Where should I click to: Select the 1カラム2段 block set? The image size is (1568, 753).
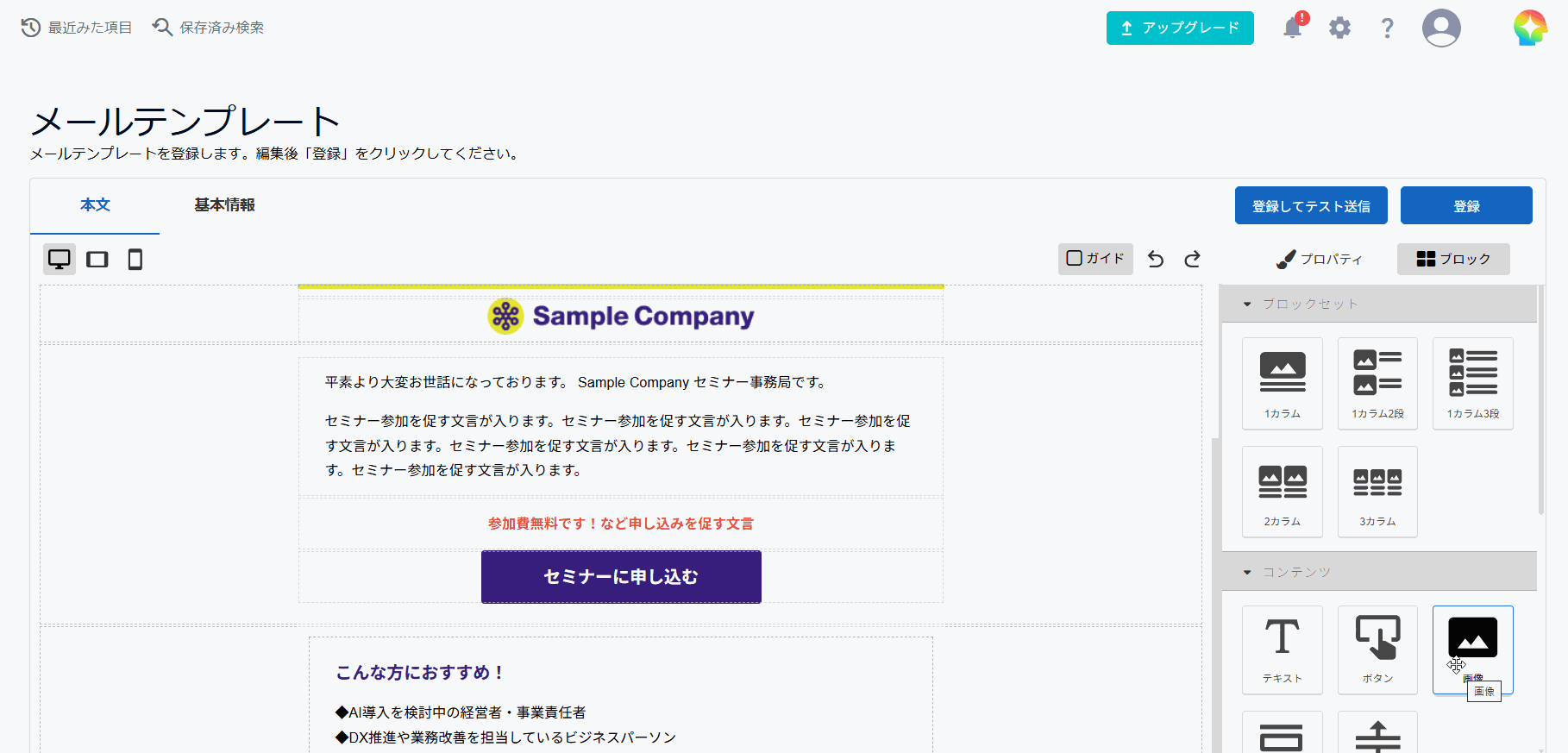tap(1377, 384)
